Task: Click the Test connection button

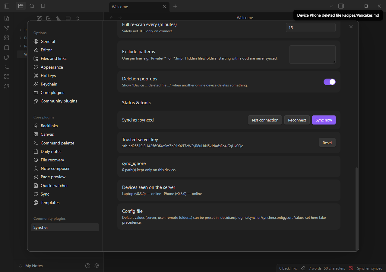Action: pos(265,120)
